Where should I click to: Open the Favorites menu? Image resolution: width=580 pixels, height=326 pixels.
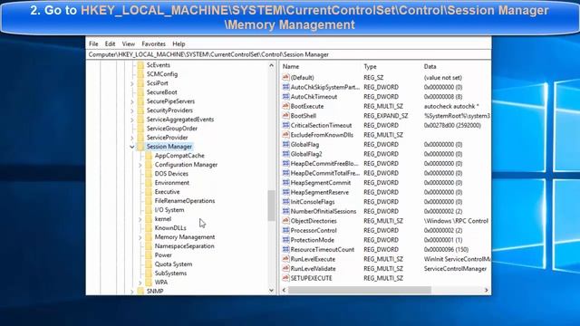153,43
